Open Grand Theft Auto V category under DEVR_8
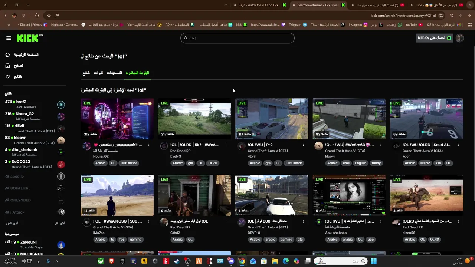This screenshot has height=267, width=475. [268, 227]
